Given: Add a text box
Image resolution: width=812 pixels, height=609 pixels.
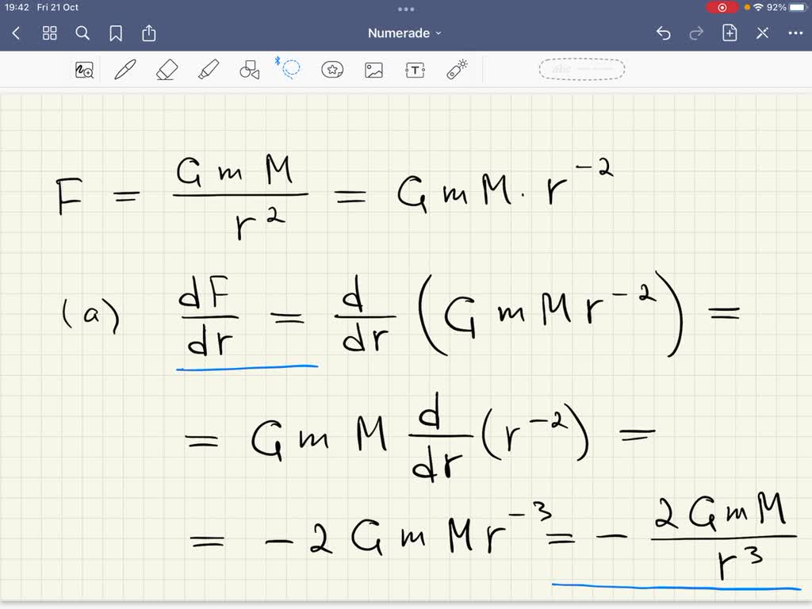Looking at the screenshot, I should pos(415,69).
